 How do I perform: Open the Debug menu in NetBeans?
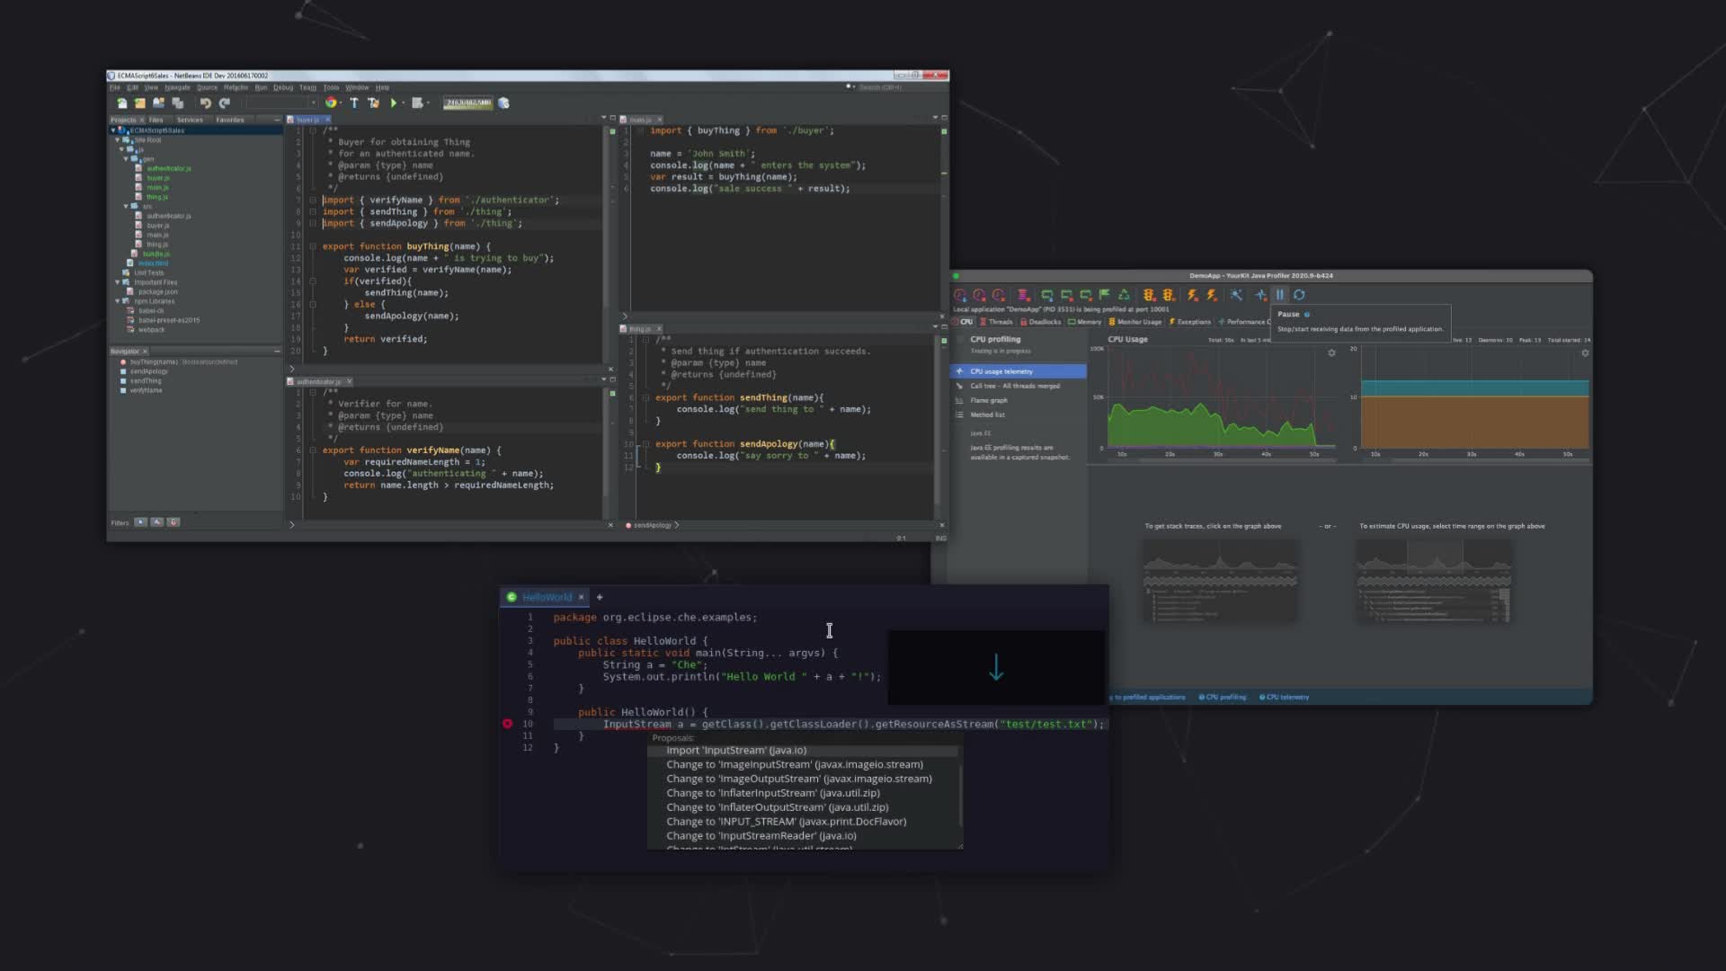(x=283, y=87)
